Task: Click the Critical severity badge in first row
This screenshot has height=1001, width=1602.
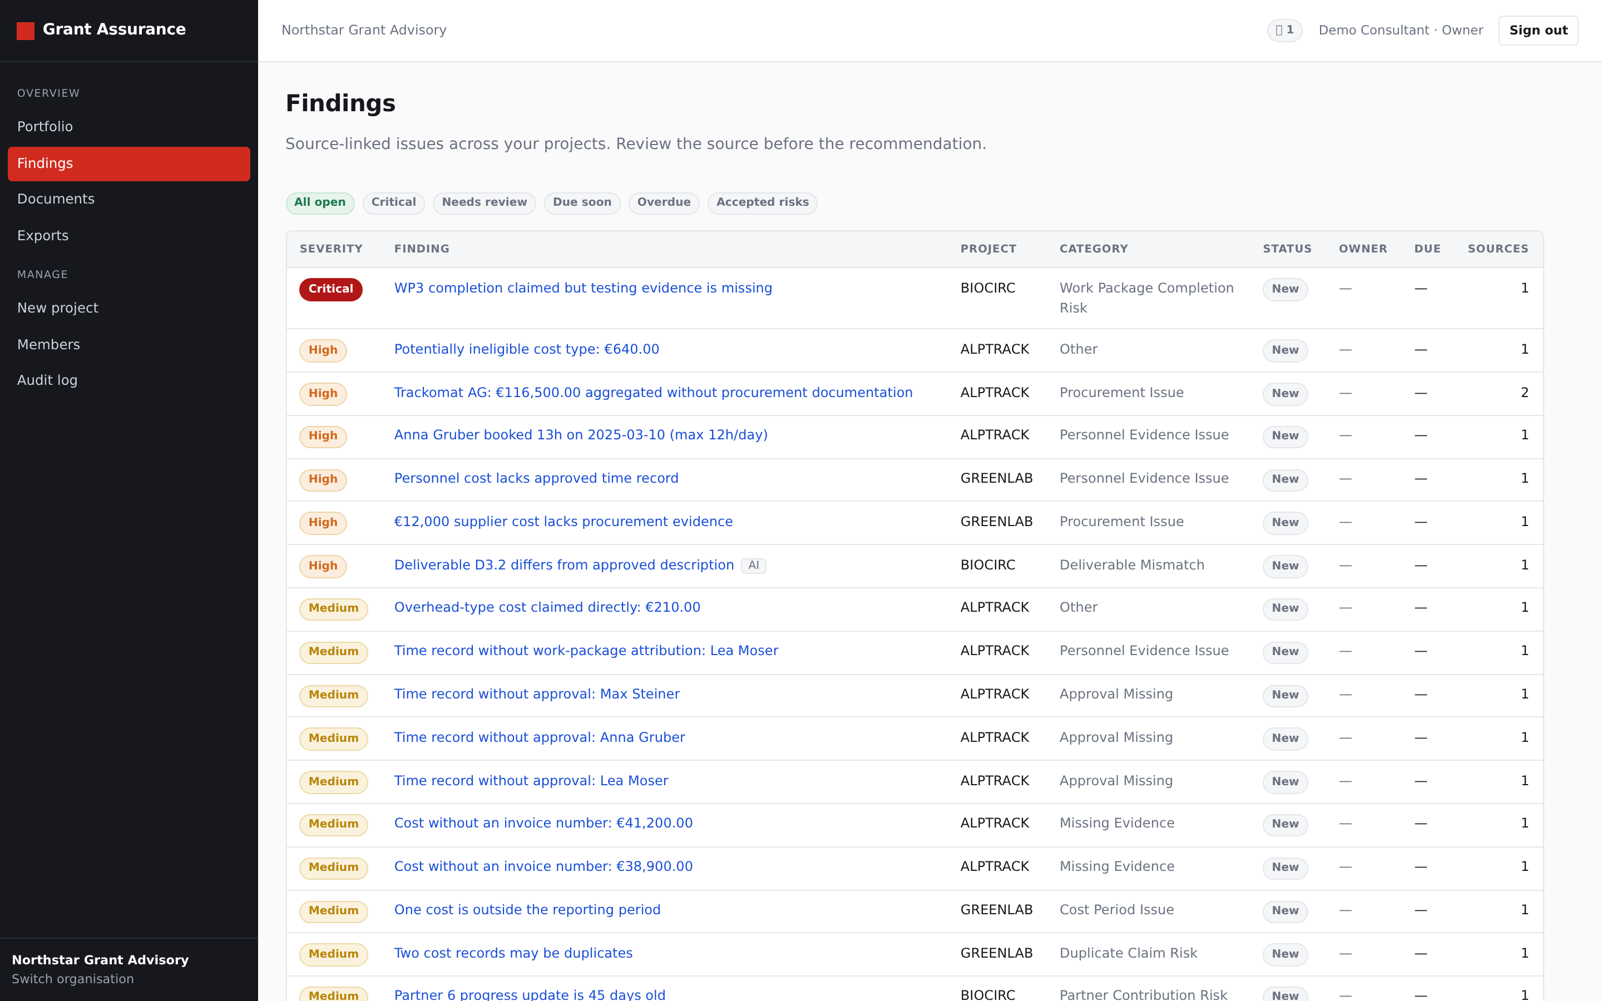Action: [x=330, y=289]
